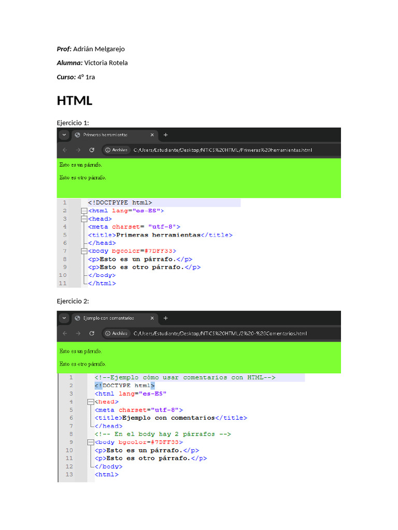Click the forward arrow in the Primeras herramientas browser
Viewport: 398px width, 530px height.
[78, 150]
